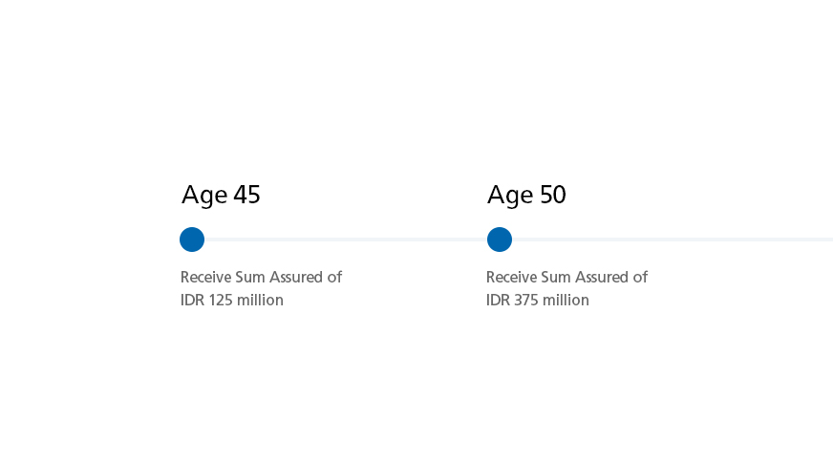Click "million" in the IDR 375 line
This screenshot has height=459, width=833.
pos(566,300)
